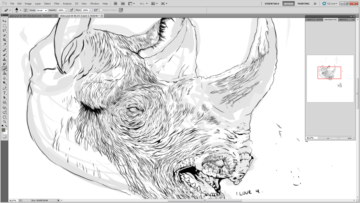Image resolution: width=360 pixels, height=203 pixels.
Task: Enable the Erase to History checkbox
Action: point(101,10)
